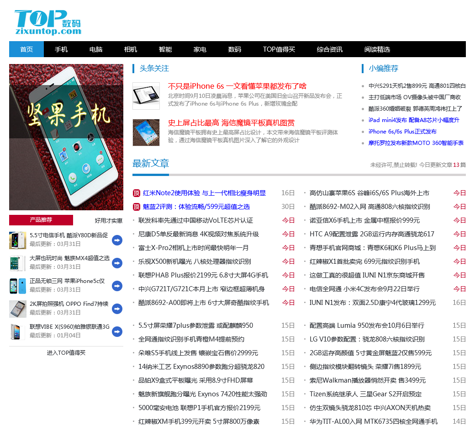The height and width of the screenshot is (432, 475).
Task: Open article 配置高端 Lumia 950发布会
Action: point(367,325)
